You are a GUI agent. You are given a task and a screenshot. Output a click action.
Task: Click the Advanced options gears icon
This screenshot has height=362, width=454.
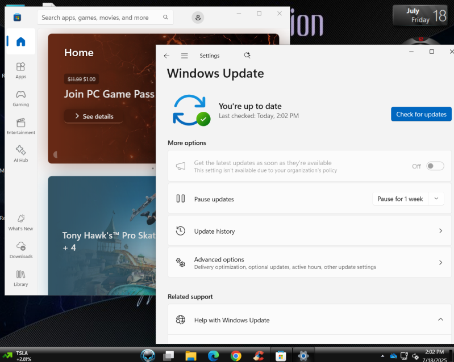coord(180,263)
